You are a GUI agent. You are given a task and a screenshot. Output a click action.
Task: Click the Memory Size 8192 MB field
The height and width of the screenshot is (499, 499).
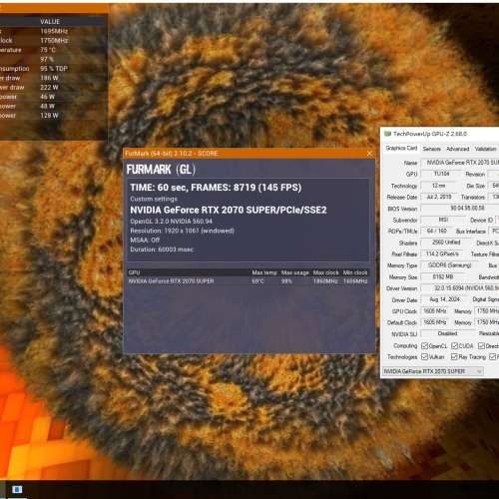click(x=443, y=276)
